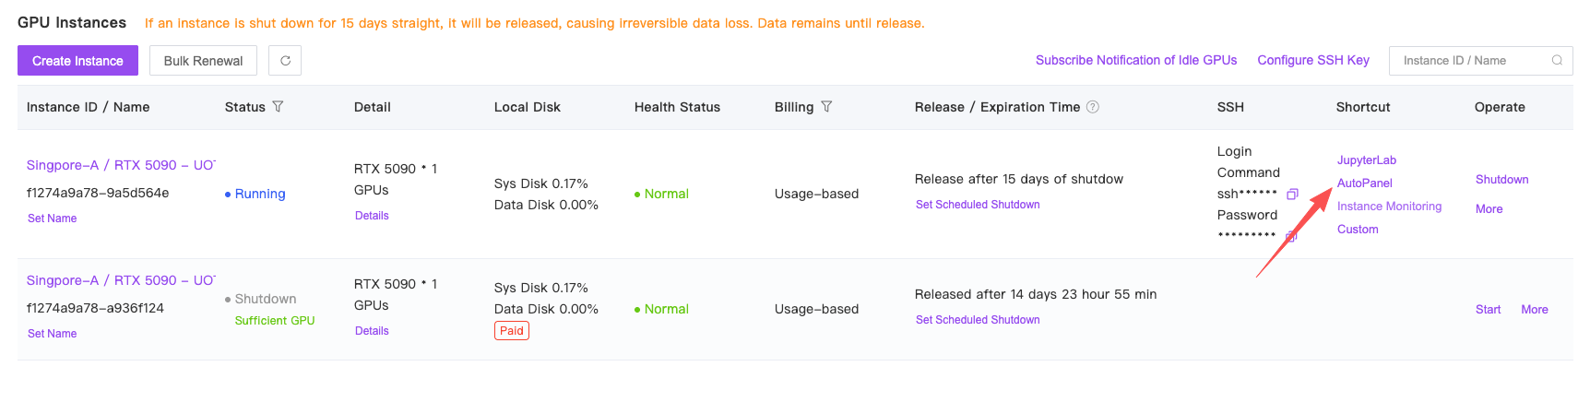
Task: Open the Status column filter icon
Action: click(278, 107)
